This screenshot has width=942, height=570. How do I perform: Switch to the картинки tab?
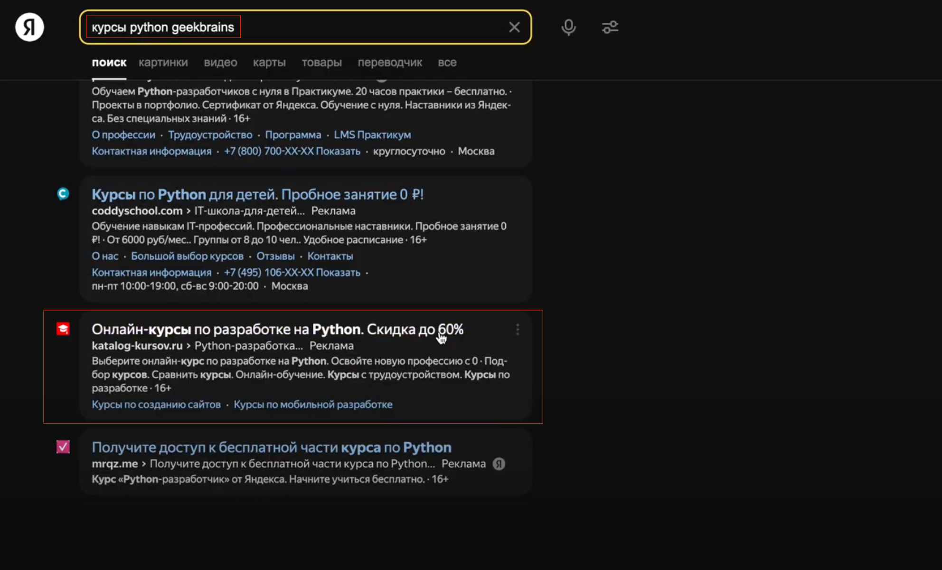(x=163, y=62)
